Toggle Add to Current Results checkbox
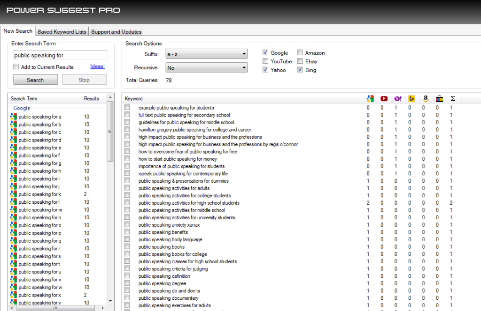This screenshot has height=311, width=481. (16, 67)
